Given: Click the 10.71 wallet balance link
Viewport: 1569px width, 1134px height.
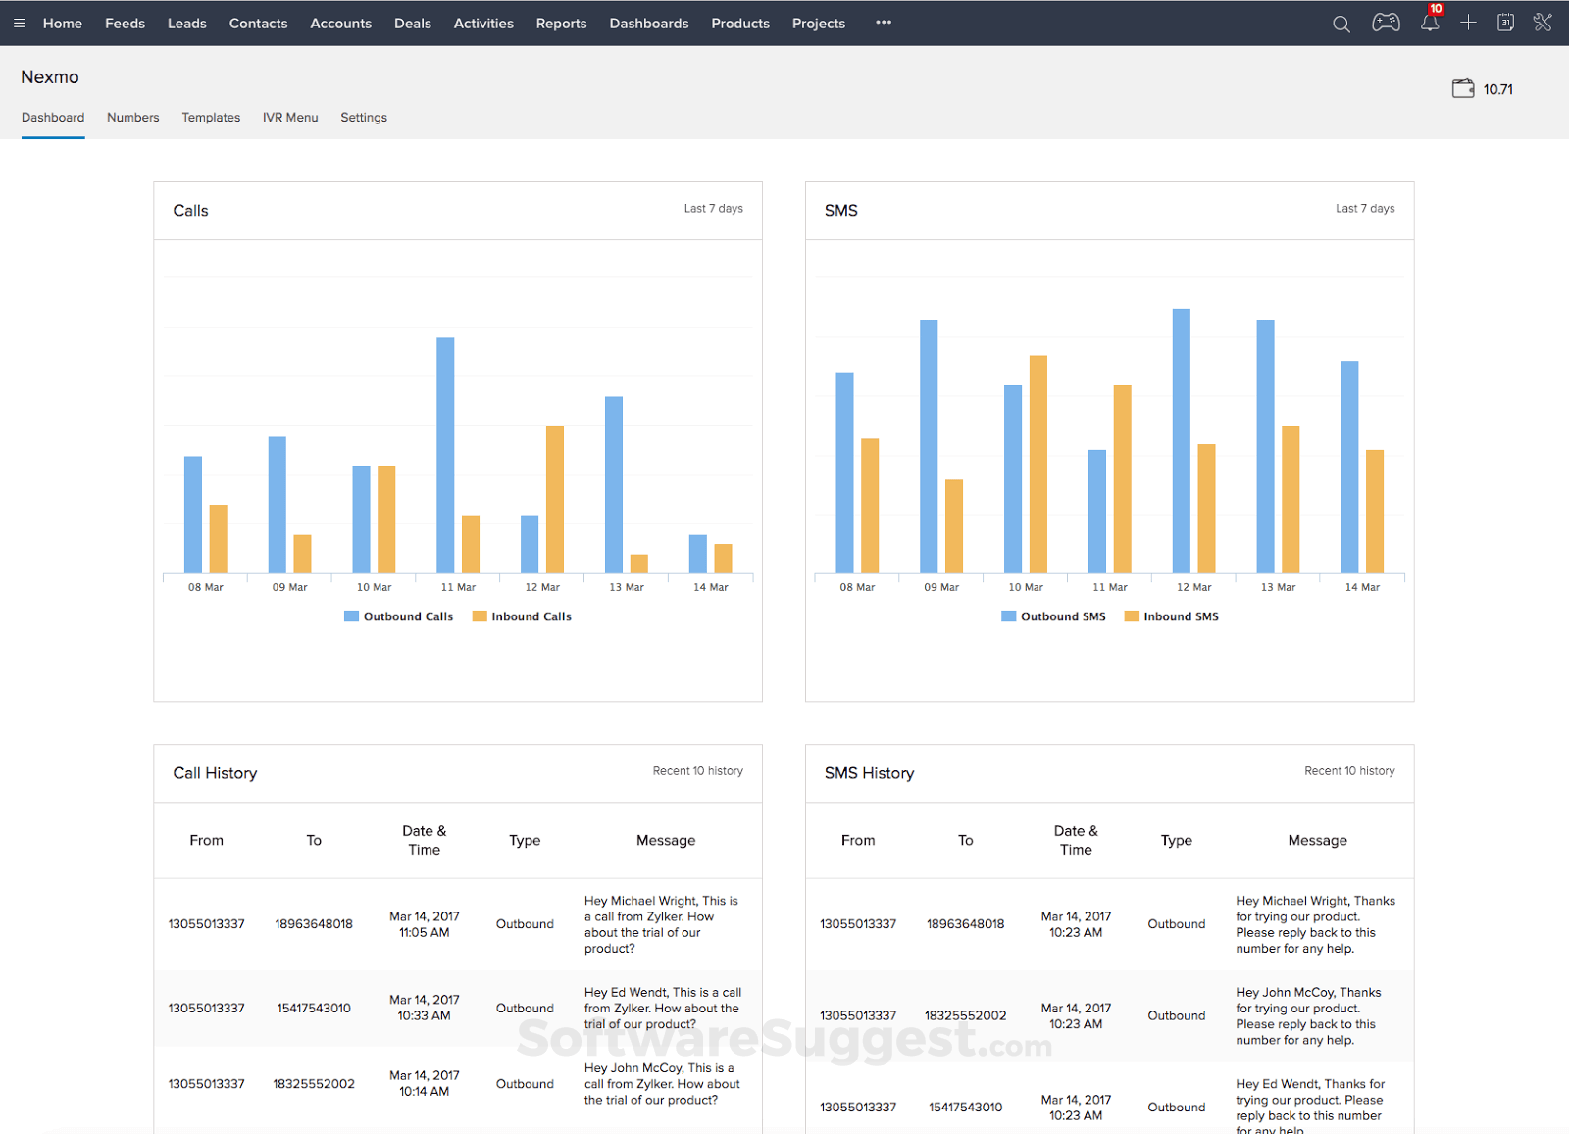Looking at the screenshot, I should pos(1498,88).
